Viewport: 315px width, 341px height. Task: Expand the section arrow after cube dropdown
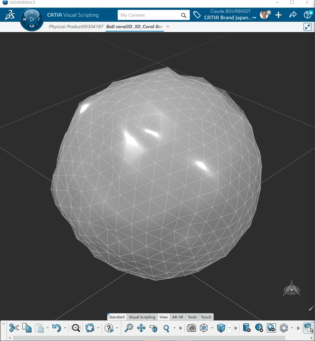(x=236, y=328)
